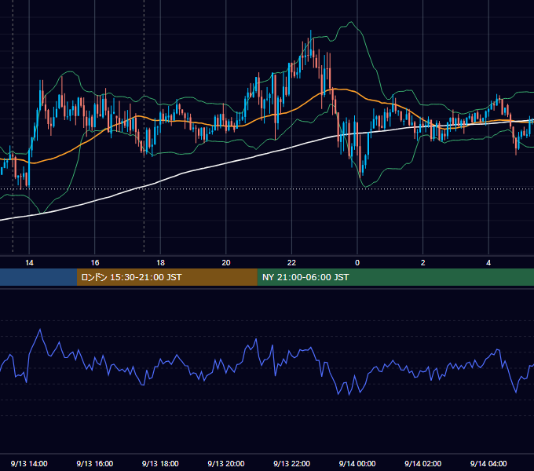Click the hour label 20 on the price chart axis
Screen dimensions: 534x471
[226, 263]
